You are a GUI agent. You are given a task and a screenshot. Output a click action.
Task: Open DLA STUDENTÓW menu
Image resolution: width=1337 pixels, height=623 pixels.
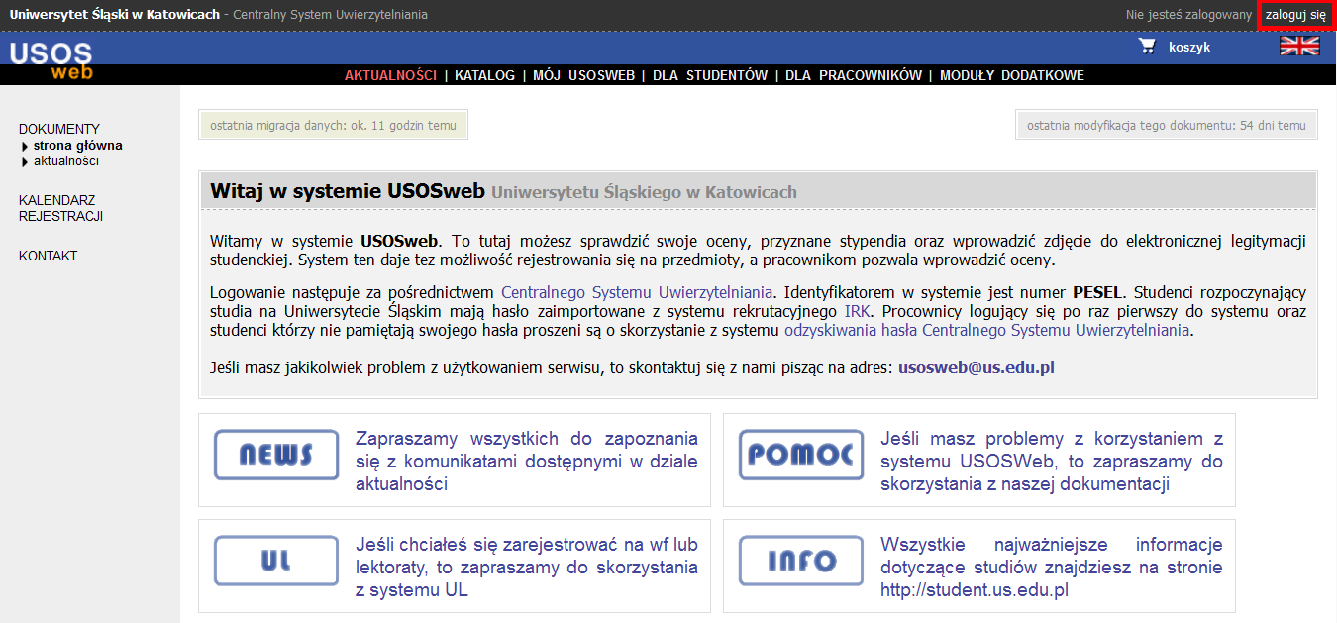tap(710, 75)
